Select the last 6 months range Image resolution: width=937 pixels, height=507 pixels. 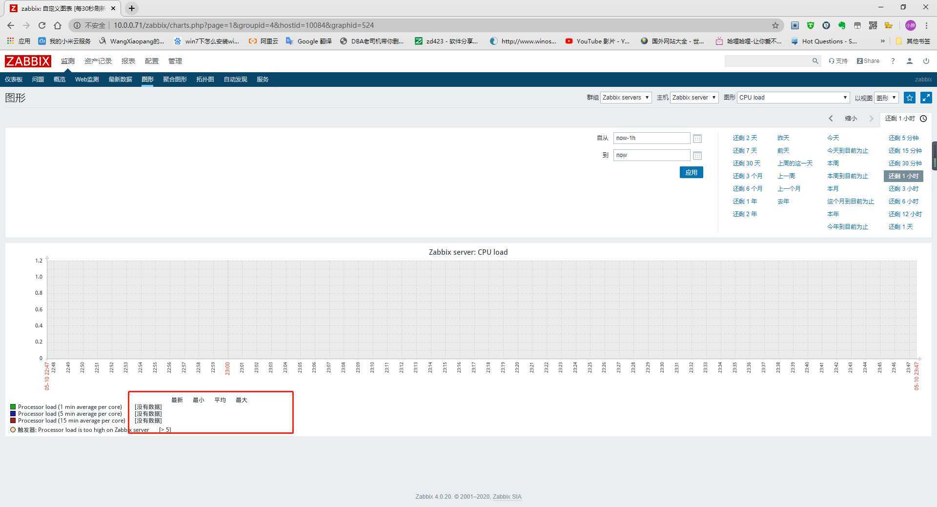747,189
